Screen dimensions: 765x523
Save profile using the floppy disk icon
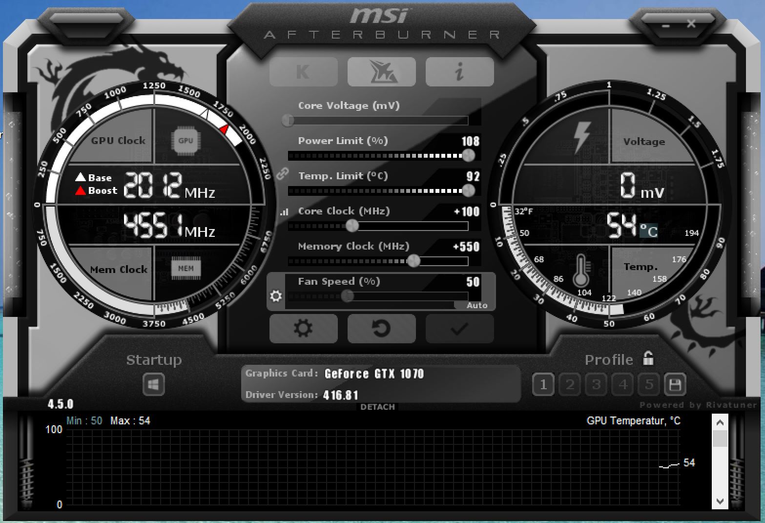coord(675,385)
